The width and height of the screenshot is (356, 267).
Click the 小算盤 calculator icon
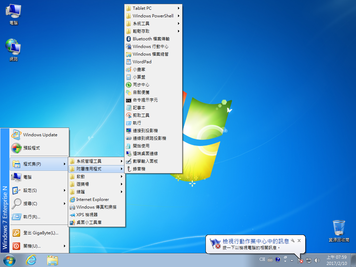click(x=129, y=77)
